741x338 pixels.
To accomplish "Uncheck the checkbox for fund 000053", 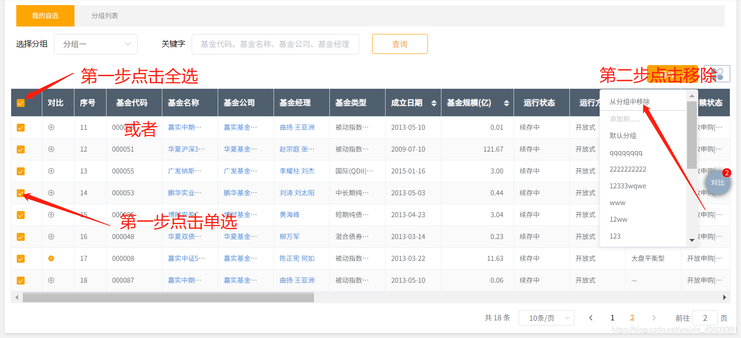I will (x=20, y=193).
